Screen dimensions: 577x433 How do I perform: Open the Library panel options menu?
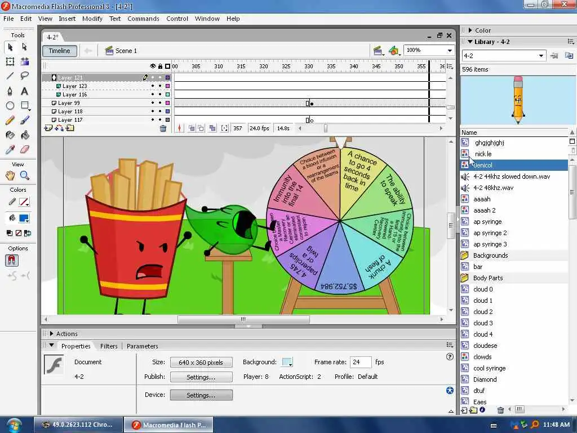(x=571, y=42)
